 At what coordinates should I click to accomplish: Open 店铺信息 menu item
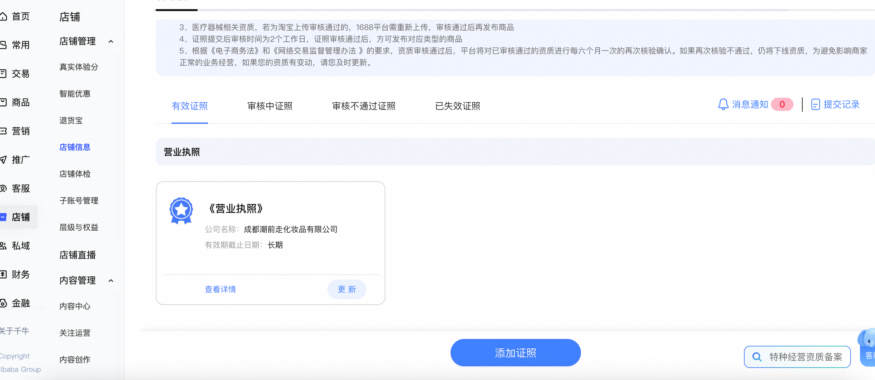click(75, 147)
